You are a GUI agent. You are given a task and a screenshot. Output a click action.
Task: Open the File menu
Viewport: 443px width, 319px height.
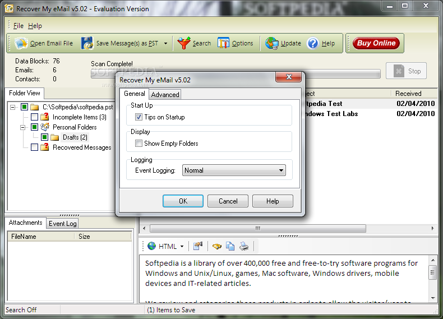(x=19, y=26)
